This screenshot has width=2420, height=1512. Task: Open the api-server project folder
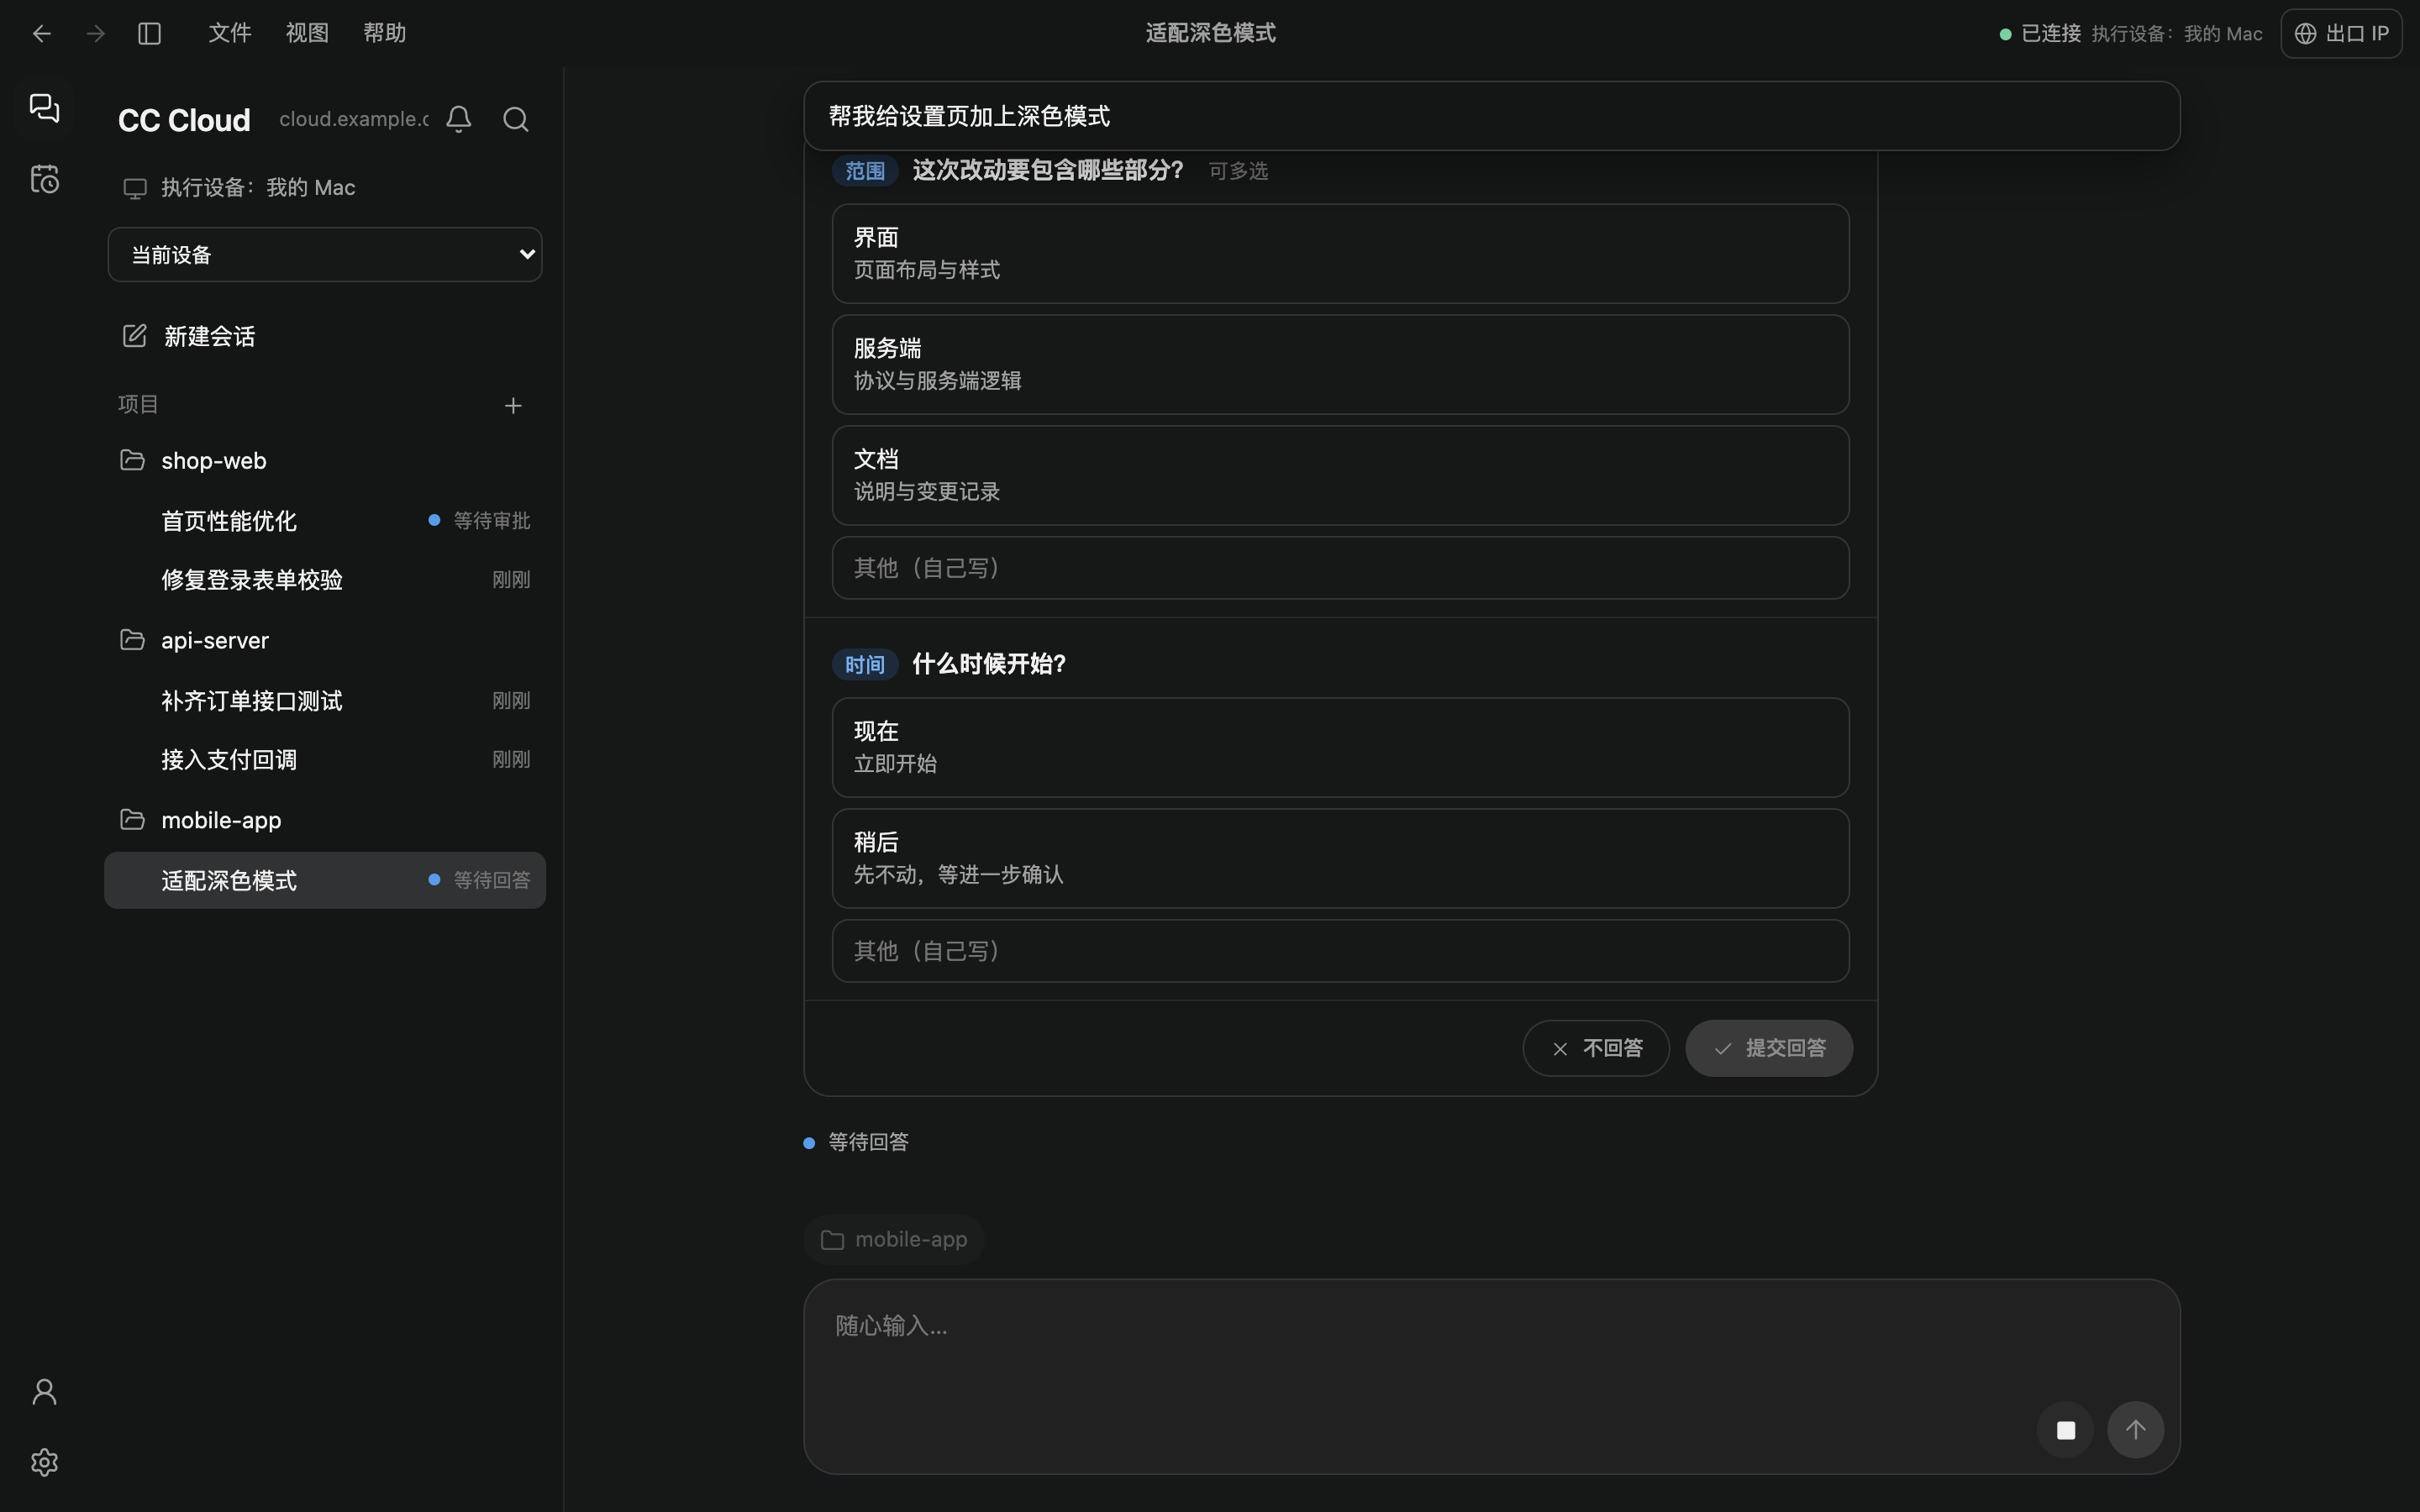click(325, 640)
